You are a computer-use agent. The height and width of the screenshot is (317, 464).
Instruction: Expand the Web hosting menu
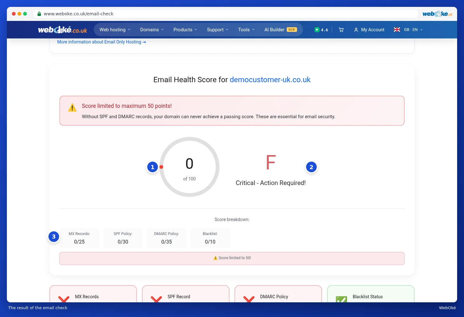(115, 30)
